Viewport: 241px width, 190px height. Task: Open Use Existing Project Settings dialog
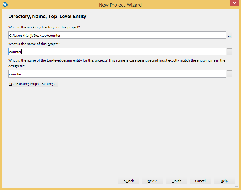(33, 83)
